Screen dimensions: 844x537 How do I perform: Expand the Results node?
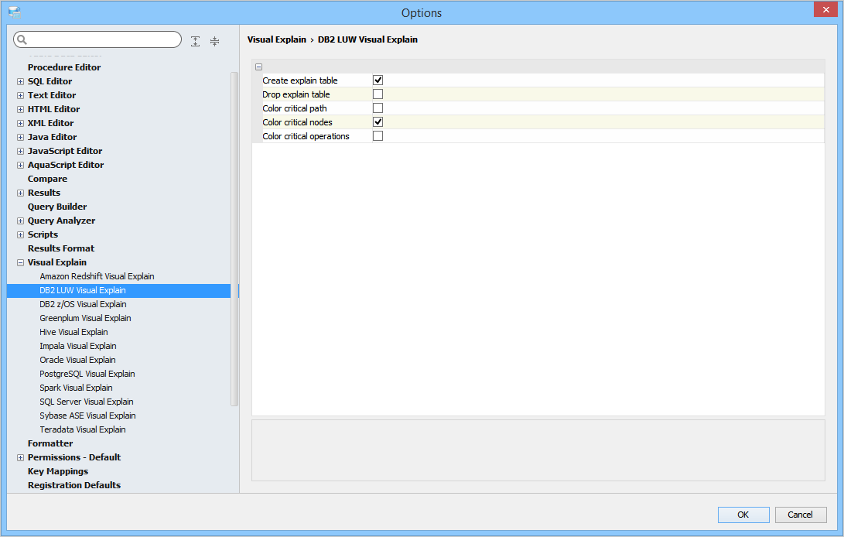click(x=20, y=193)
